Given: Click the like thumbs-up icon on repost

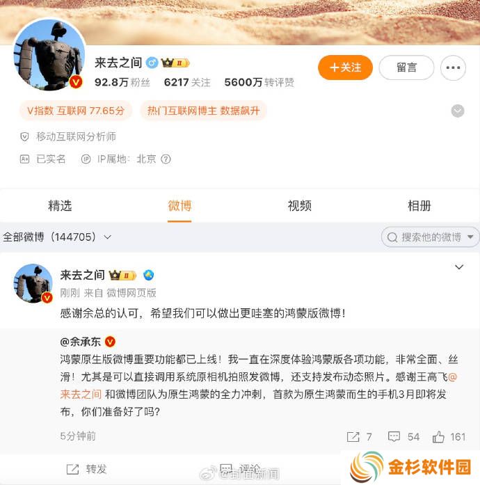Looking at the screenshot, I should tap(438, 437).
